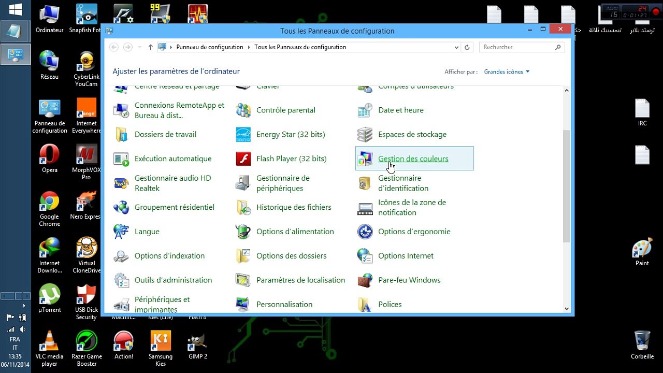Expand the address bar history dropdown
The width and height of the screenshot is (663, 373).
(456, 47)
